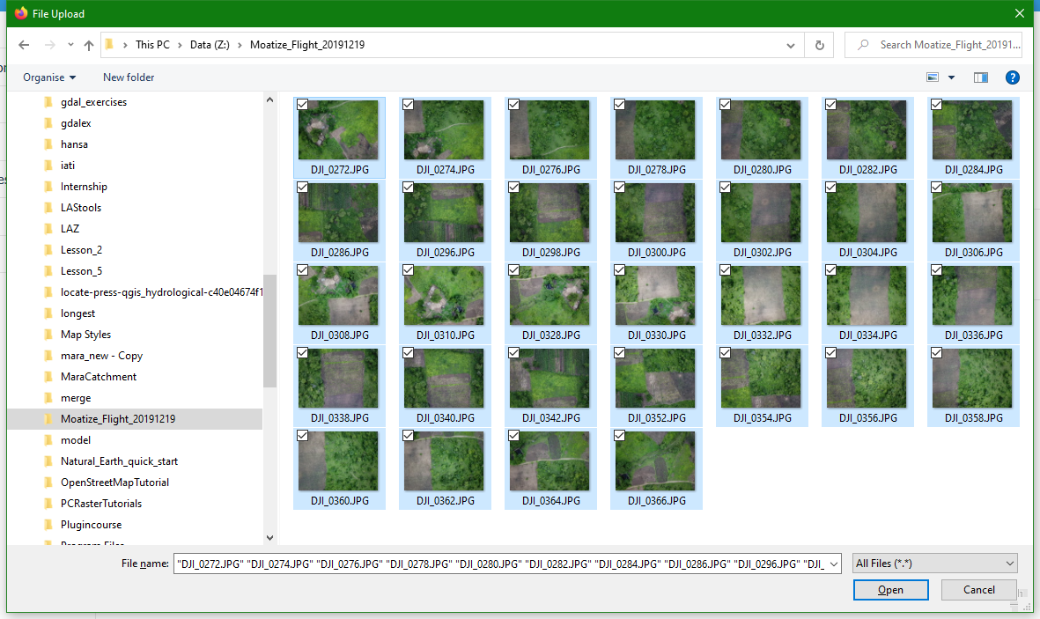Click the address bar folder icon
Viewport: 1040px width, 619px height.
pos(109,44)
